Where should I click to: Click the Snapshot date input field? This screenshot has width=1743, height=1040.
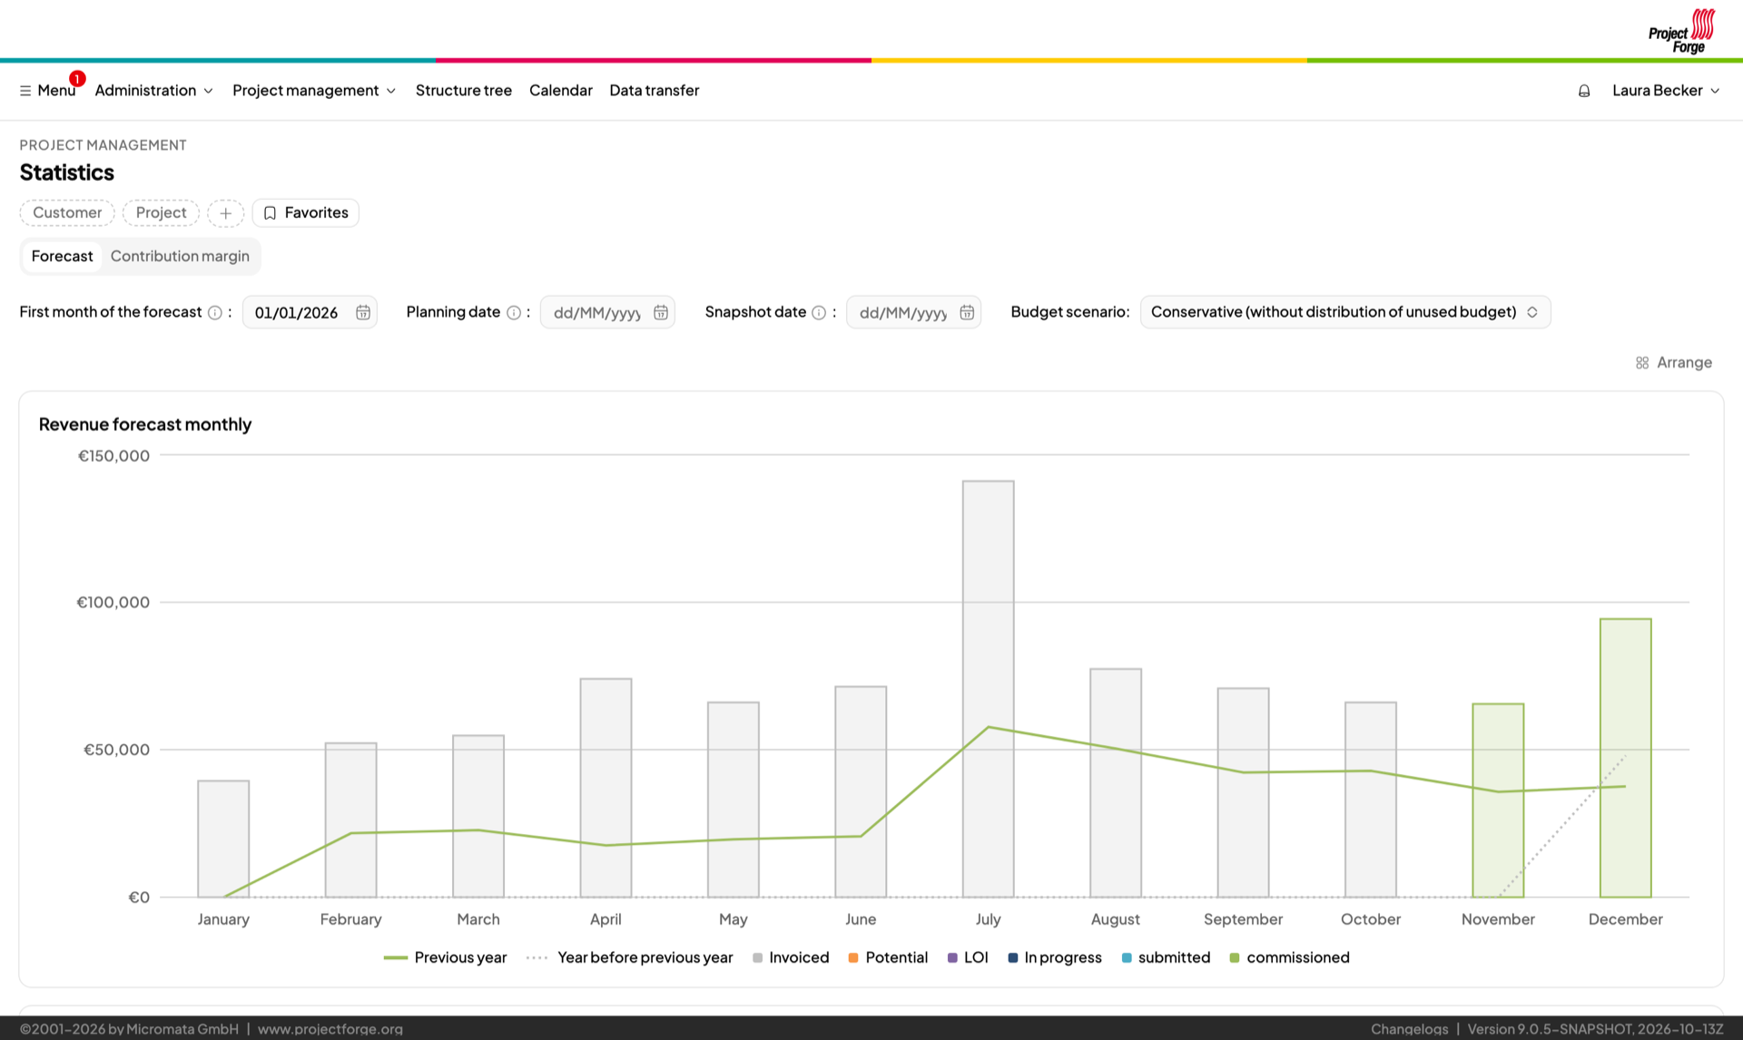point(913,312)
